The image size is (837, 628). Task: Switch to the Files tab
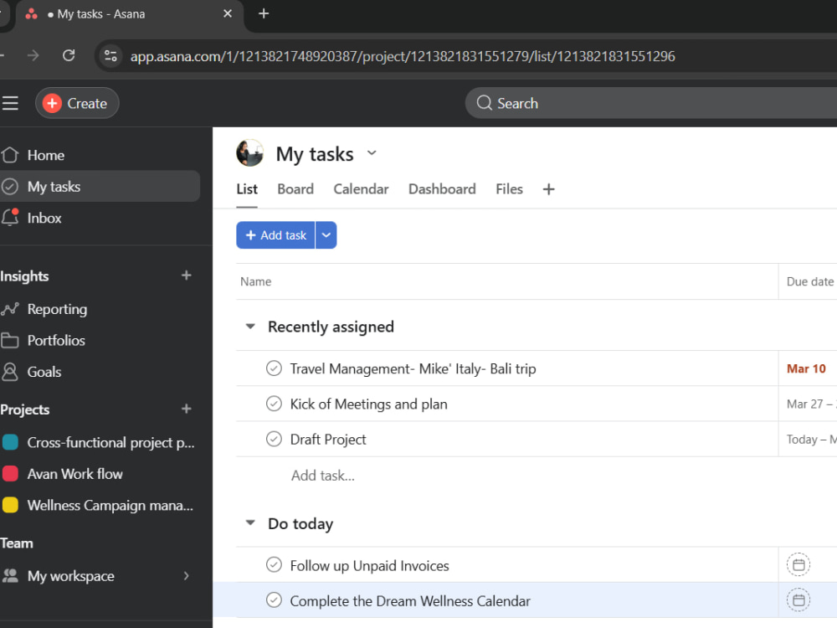509,189
